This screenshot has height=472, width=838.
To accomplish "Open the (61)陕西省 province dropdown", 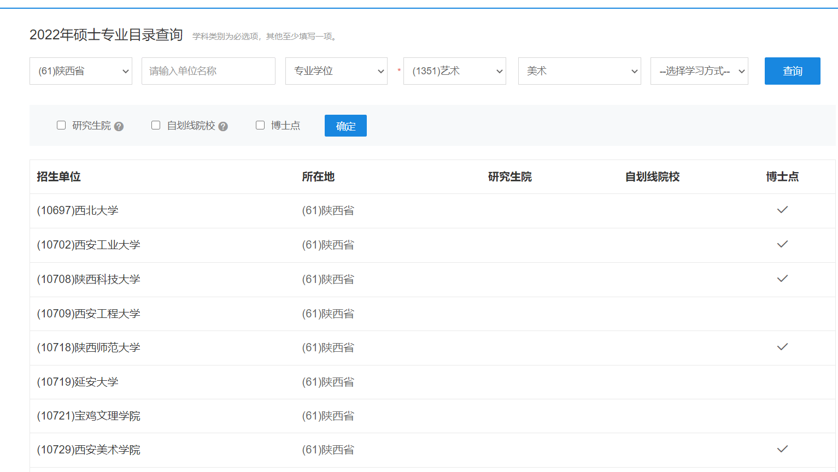I will (x=80, y=71).
